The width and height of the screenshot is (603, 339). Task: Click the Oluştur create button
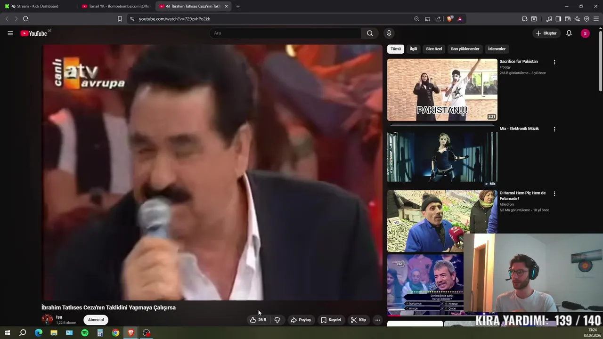[x=546, y=33]
